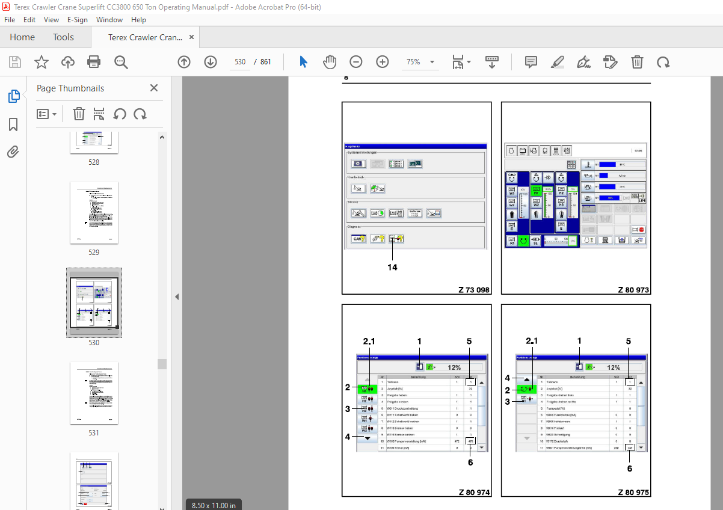Open the Edit menu
This screenshot has height=510, width=723.
pos(29,19)
